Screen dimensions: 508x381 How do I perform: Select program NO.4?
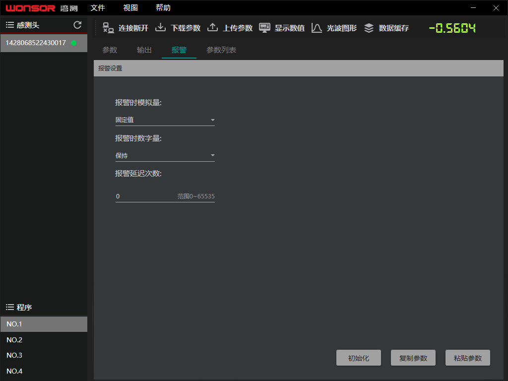coord(44,371)
